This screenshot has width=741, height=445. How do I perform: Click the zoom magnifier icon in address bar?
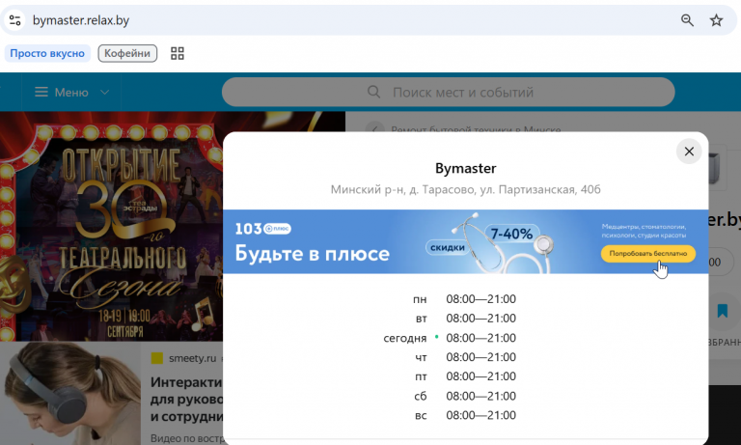[687, 20]
